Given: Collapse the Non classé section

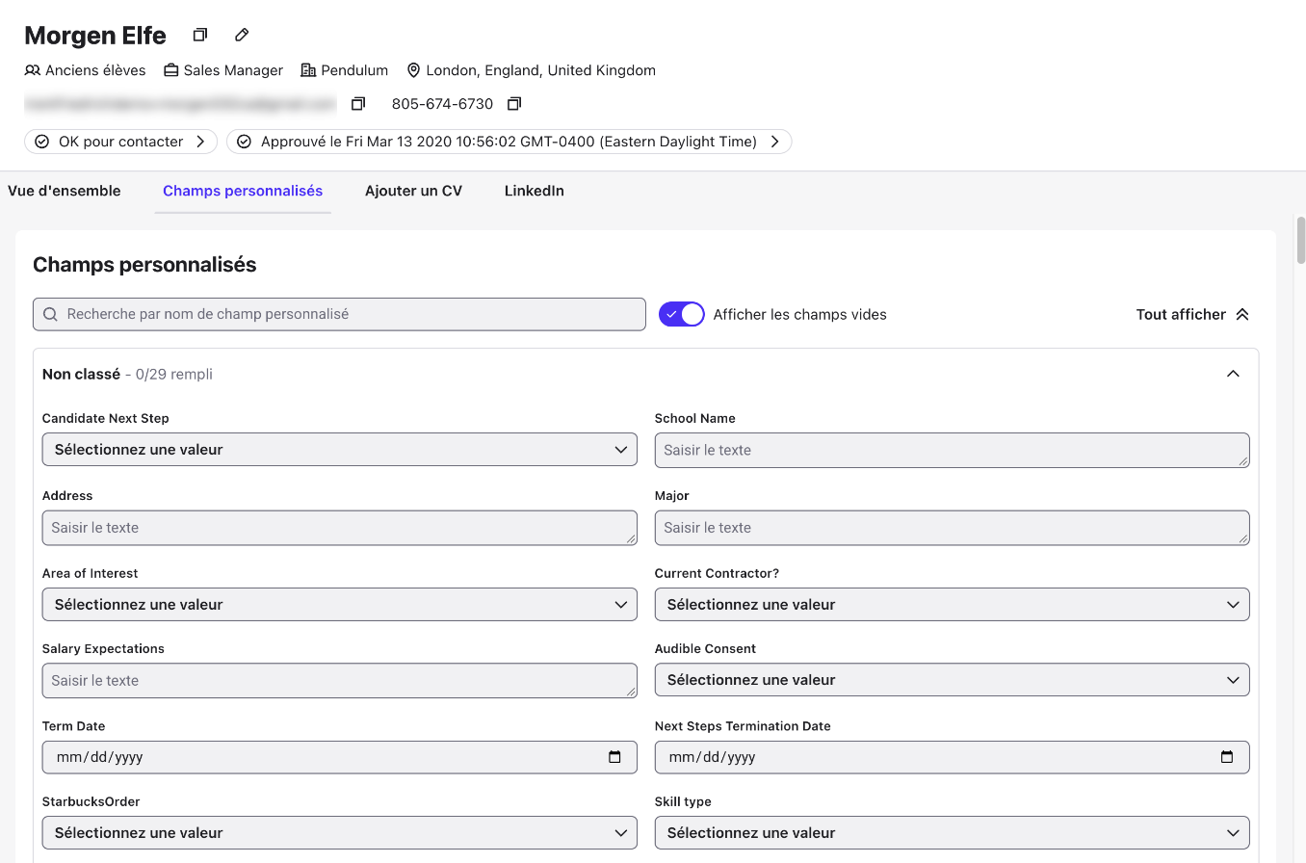Looking at the screenshot, I should coord(1233,374).
